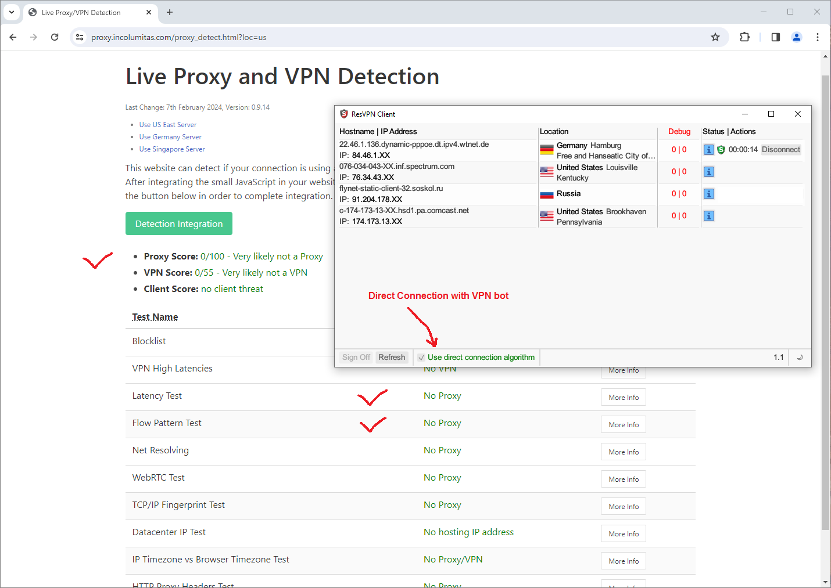Viewport: 831px width, 588px height.
Task: Click scroll down arrow on page scrollbar
Action: pos(825,582)
